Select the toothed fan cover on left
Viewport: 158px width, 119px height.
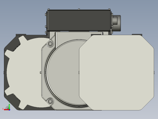24,73
